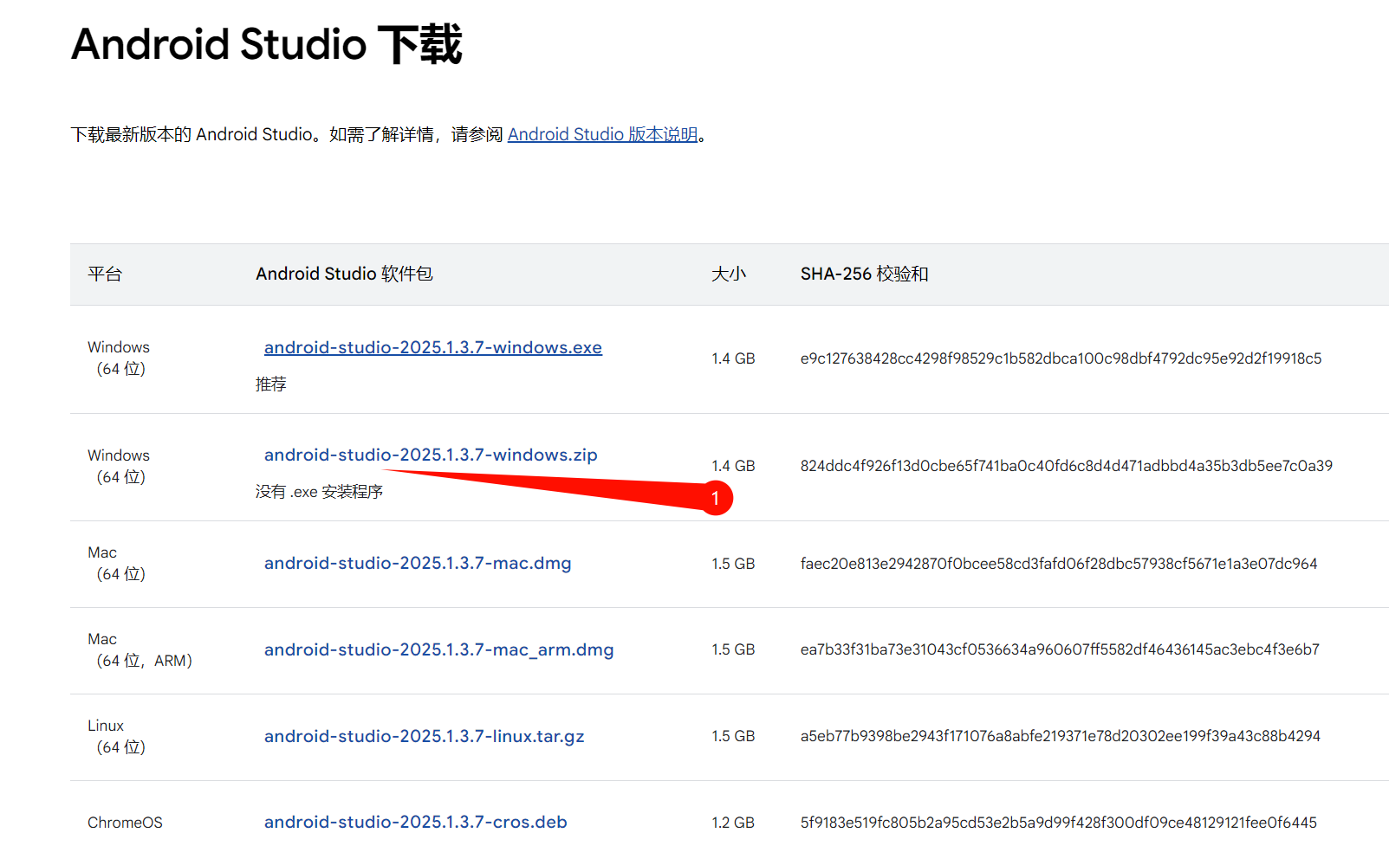Click the Mac (64 位, ARM) platform cell
The image size is (1389, 846).
140,649
